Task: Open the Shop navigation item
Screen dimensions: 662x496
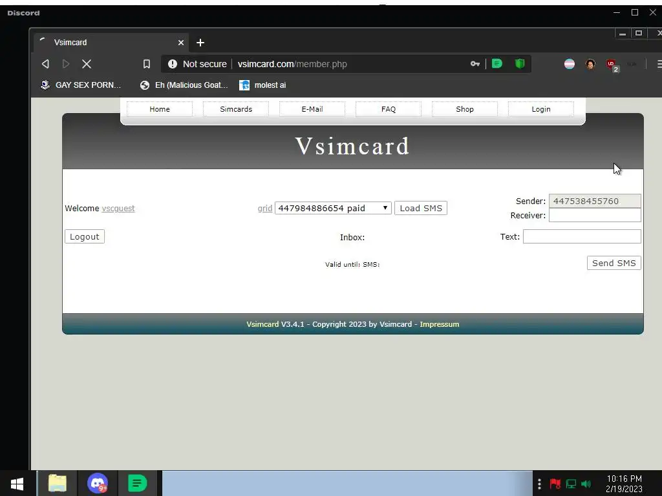Action: (465, 109)
